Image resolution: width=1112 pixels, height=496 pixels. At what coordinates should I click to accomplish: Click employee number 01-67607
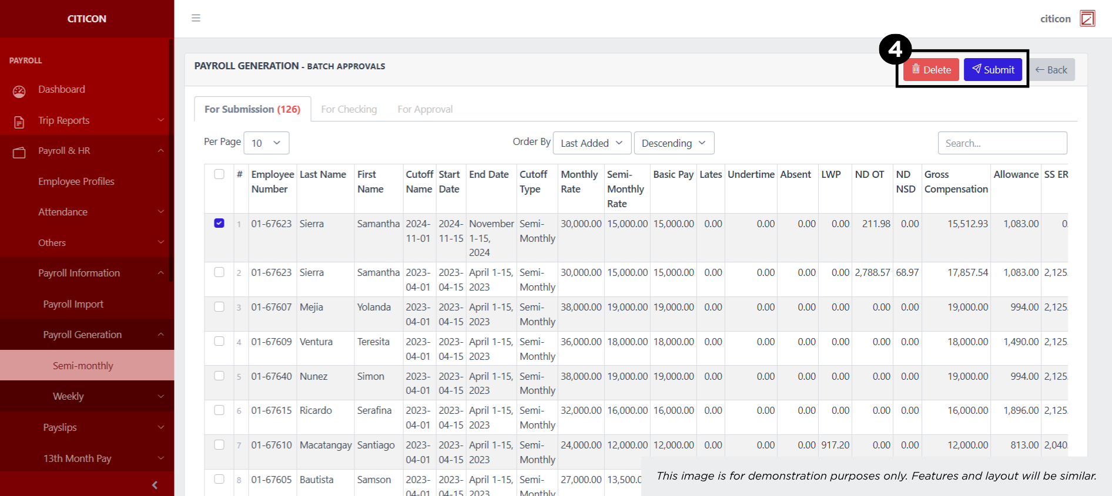[x=272, y=307]
